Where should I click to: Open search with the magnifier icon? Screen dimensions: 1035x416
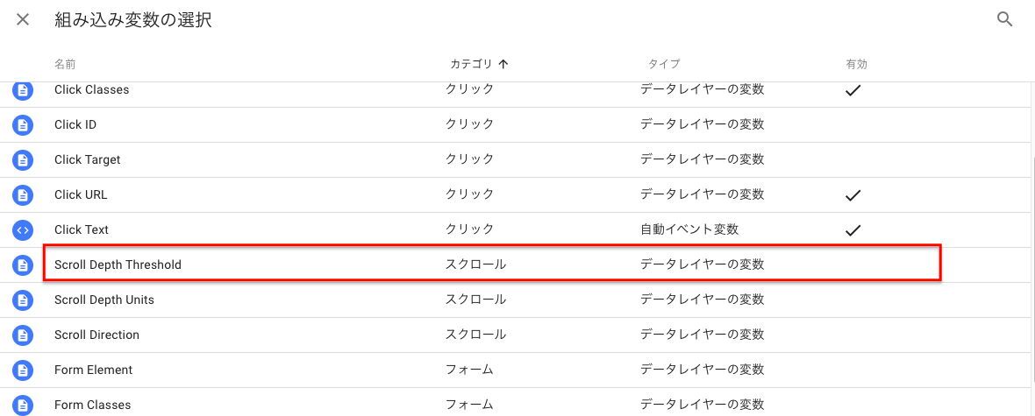(1004, 20)
